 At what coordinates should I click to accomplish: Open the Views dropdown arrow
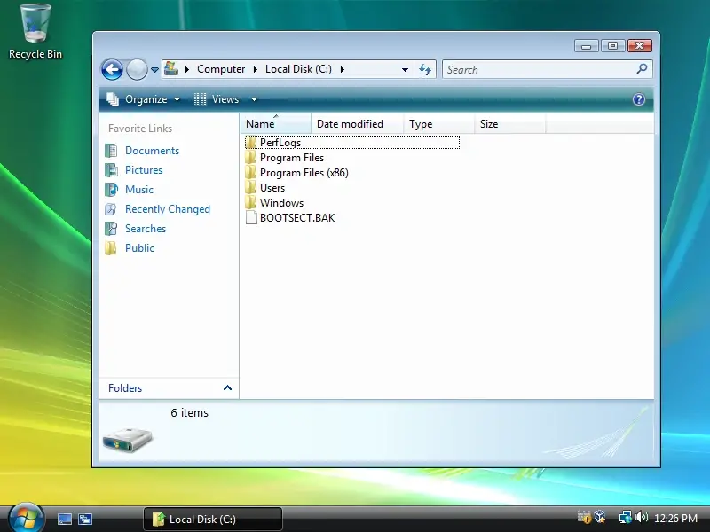(254, 99)
